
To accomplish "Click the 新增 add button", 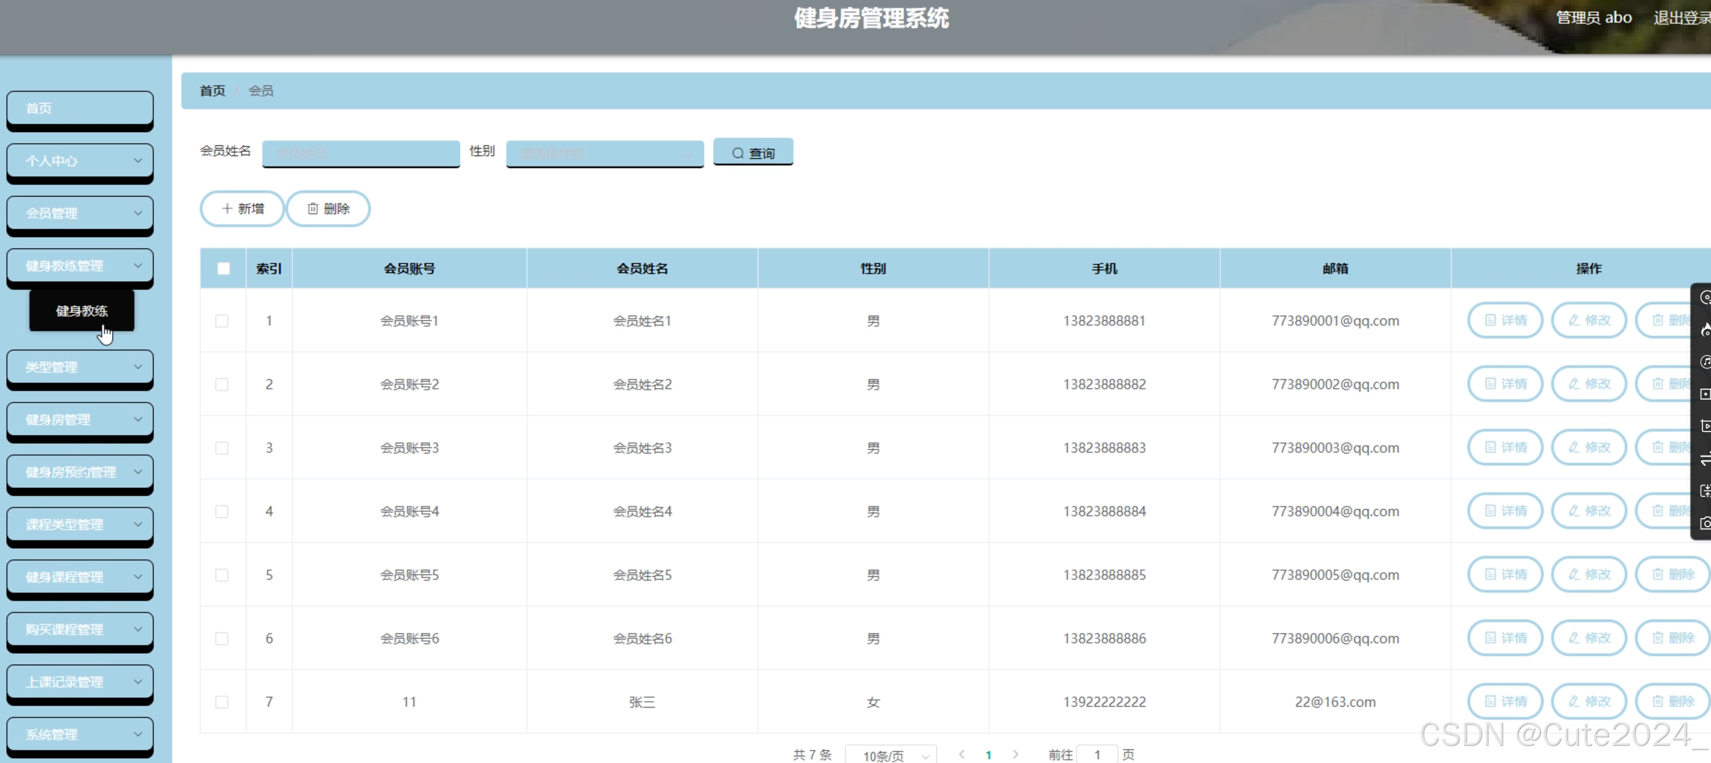I will pos(242,208).
